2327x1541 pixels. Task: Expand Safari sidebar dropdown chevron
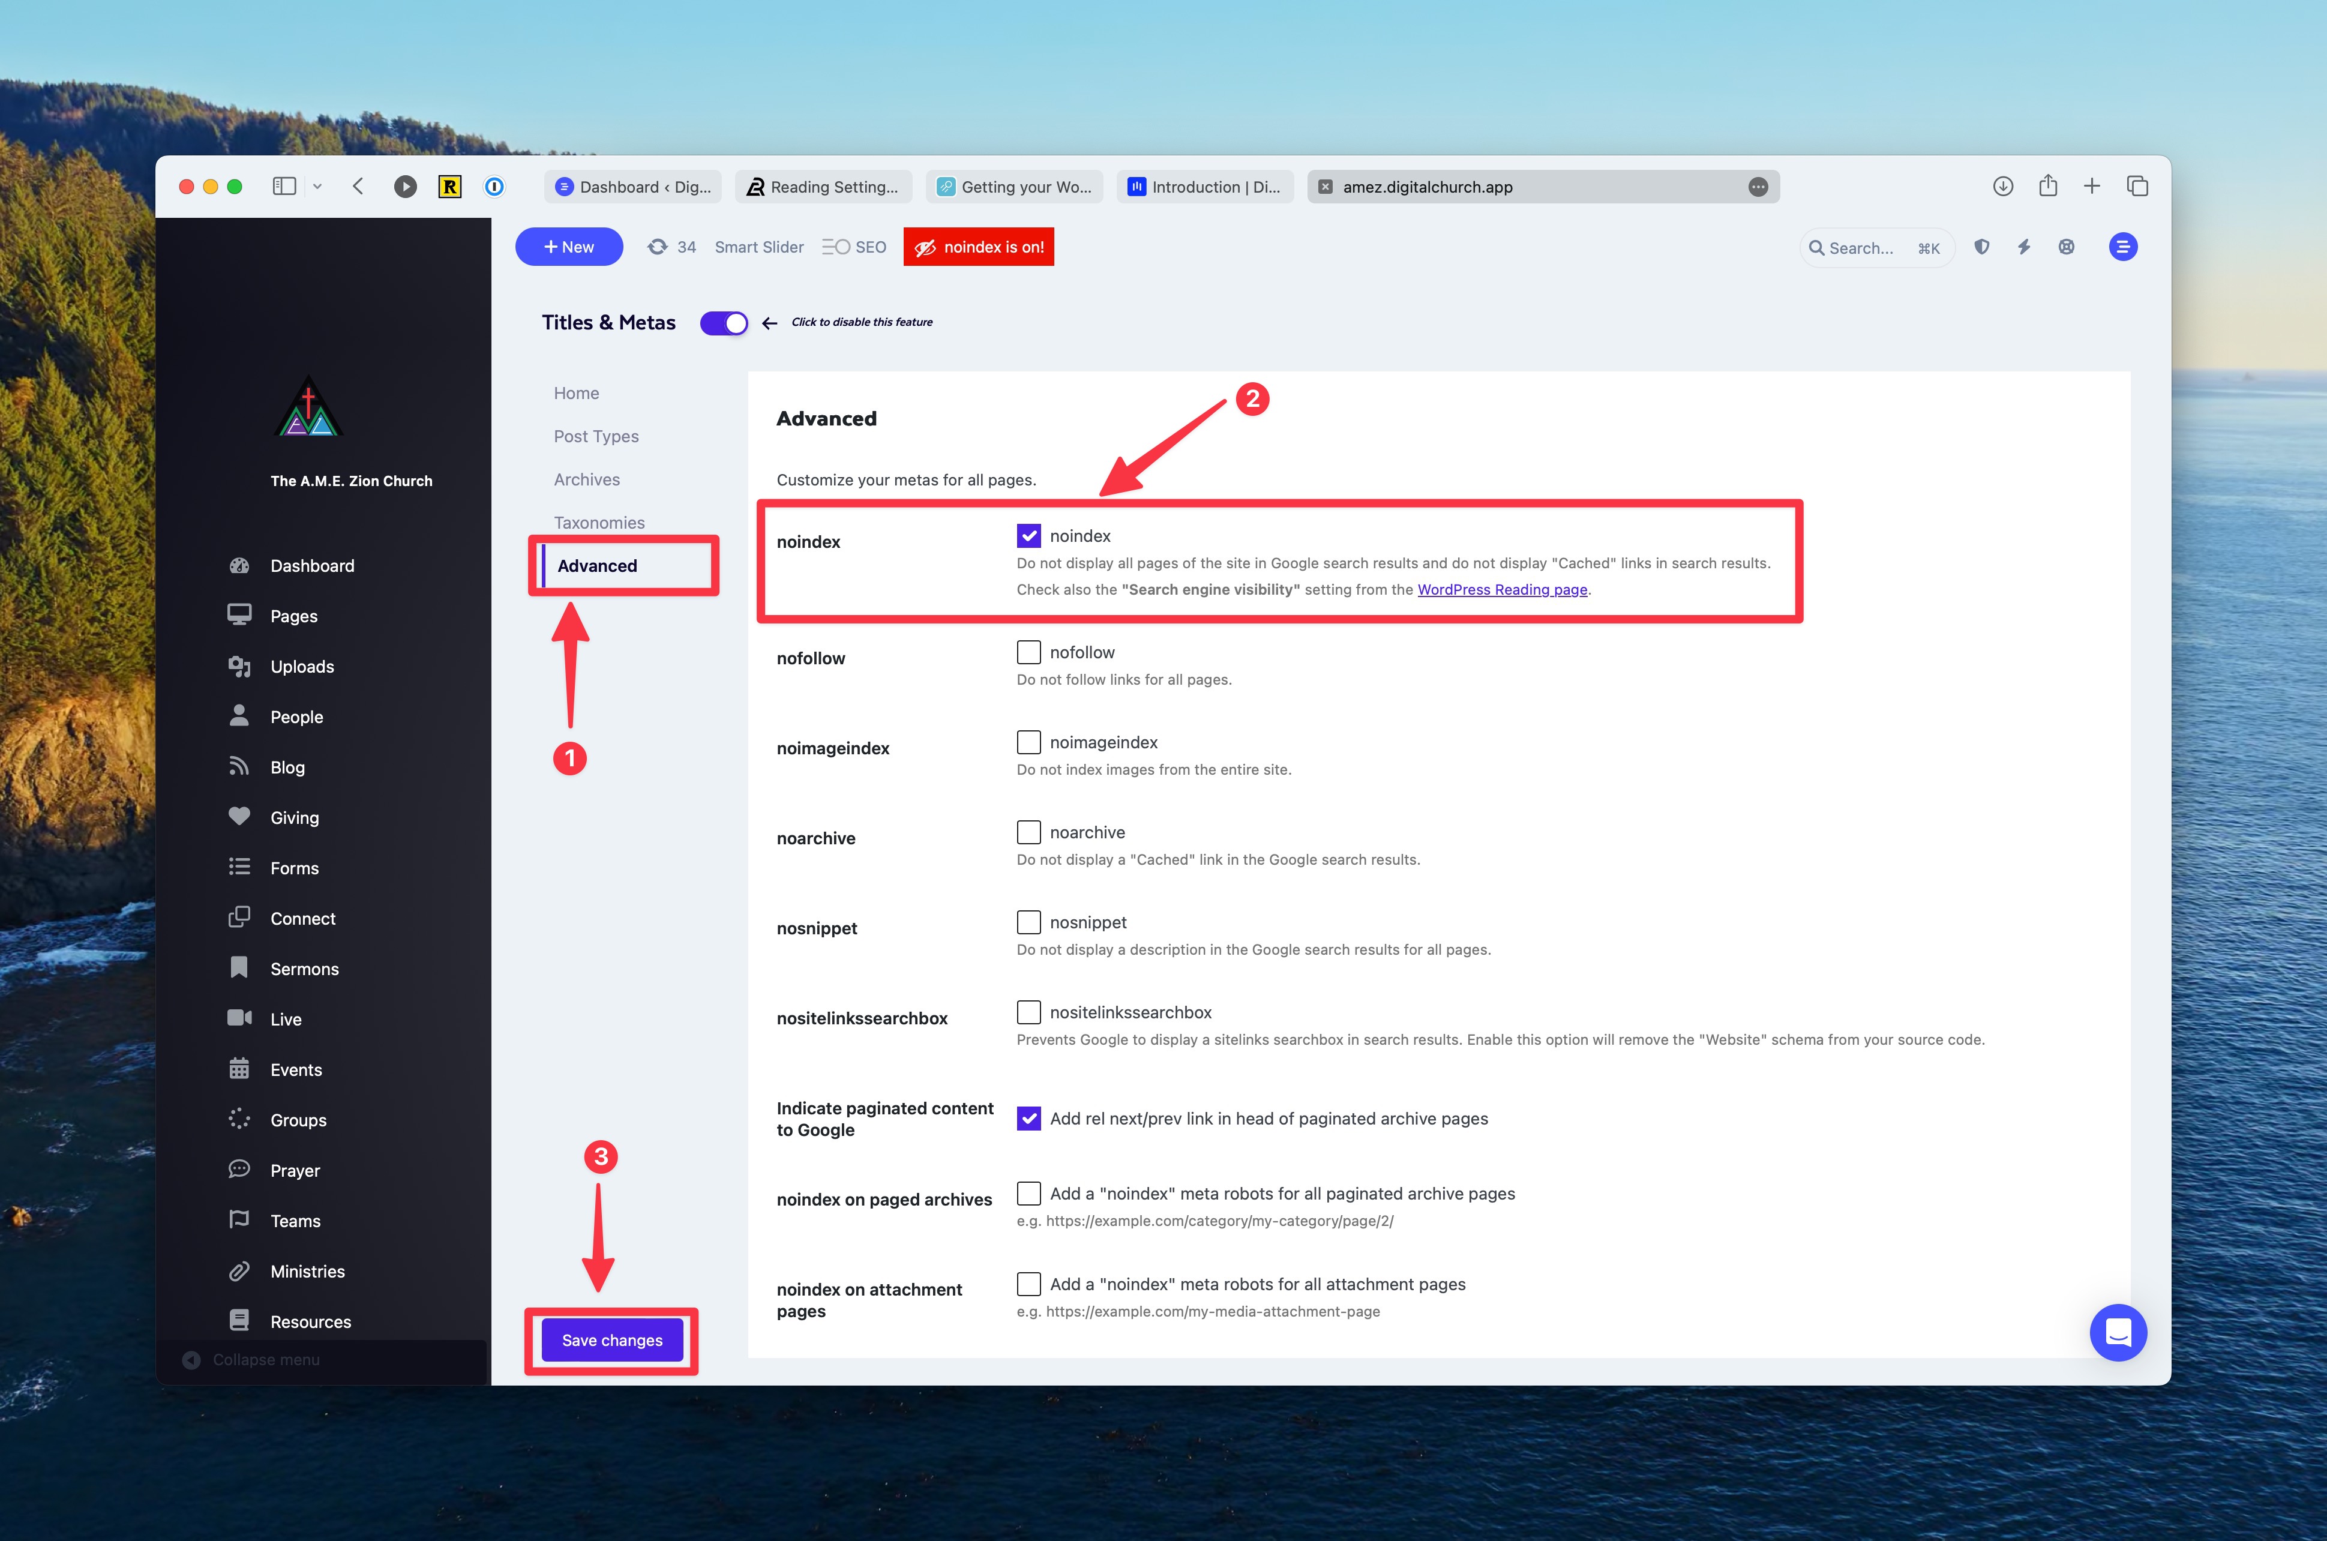tap(317, 186)
